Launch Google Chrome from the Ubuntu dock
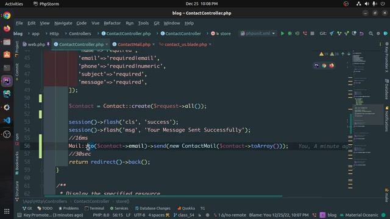This screenshot has height=219, width=390. click(7, 16)
